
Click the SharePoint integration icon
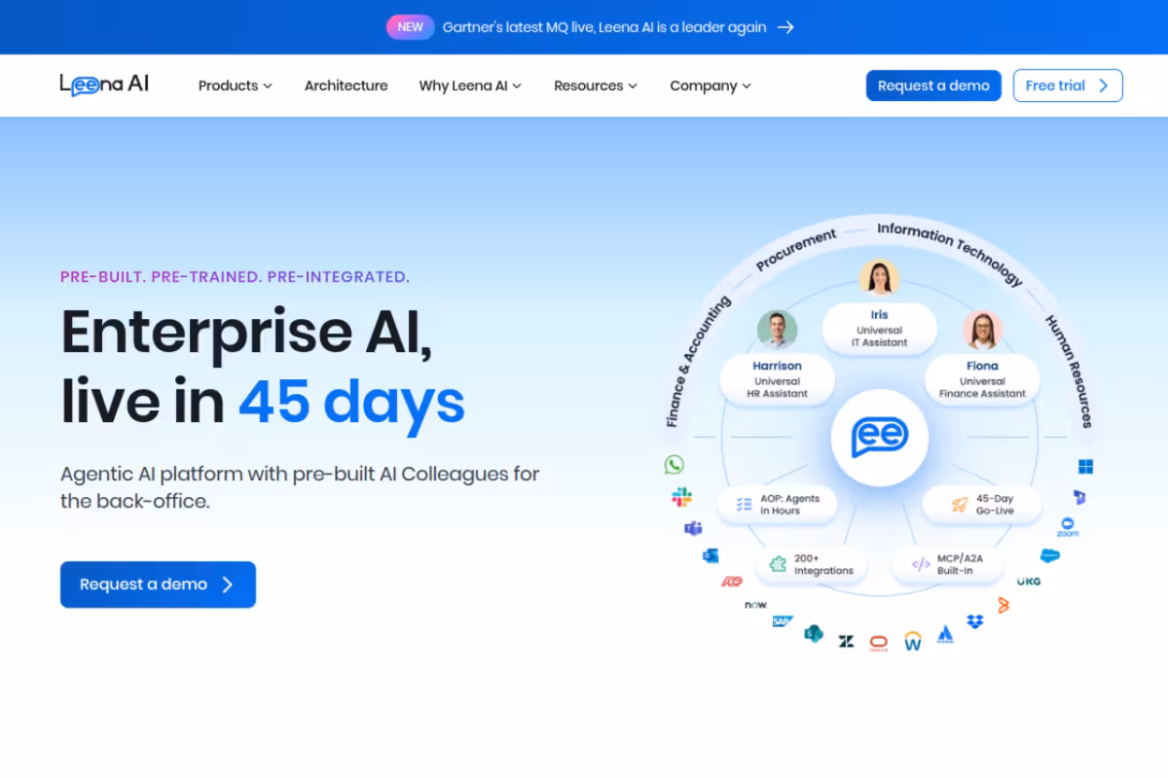(x=814, y=634)
